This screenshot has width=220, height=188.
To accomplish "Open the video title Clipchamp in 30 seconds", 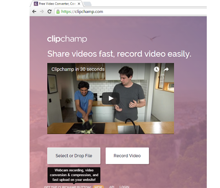I will (x=78, y=69).
